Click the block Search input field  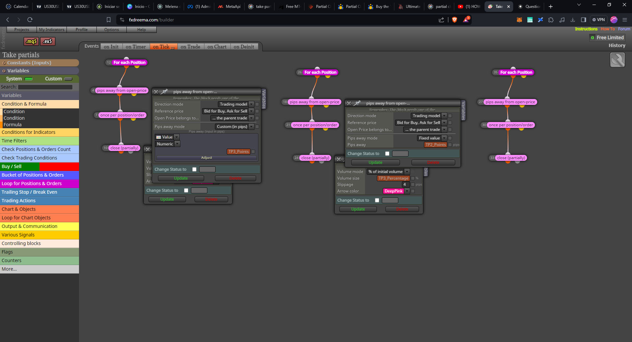(45, 87)
